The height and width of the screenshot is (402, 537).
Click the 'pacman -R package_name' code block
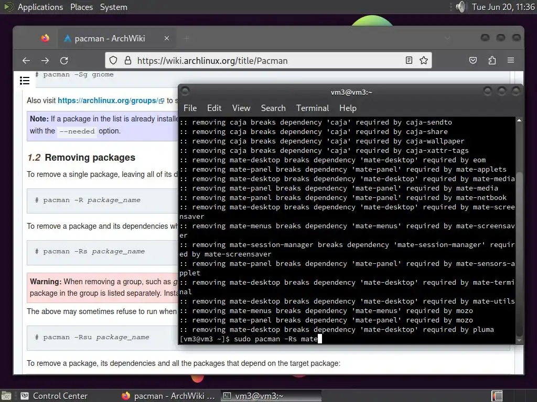[x=103, y=200]
